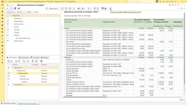Click the refresh icon next to Сформировать
Viewport: 187px width, 105px height.
[62, 8]
